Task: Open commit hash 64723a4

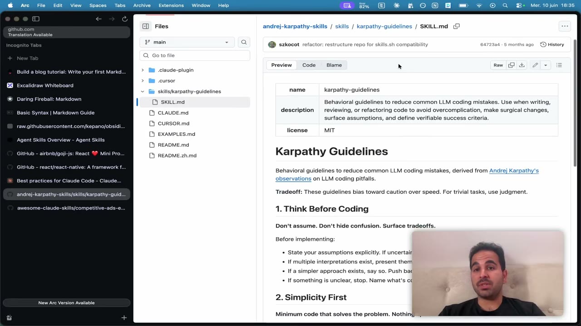Action: point(490,44)
